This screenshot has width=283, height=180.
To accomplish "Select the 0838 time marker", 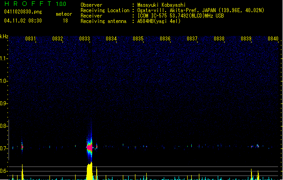I will click(219, 39).
